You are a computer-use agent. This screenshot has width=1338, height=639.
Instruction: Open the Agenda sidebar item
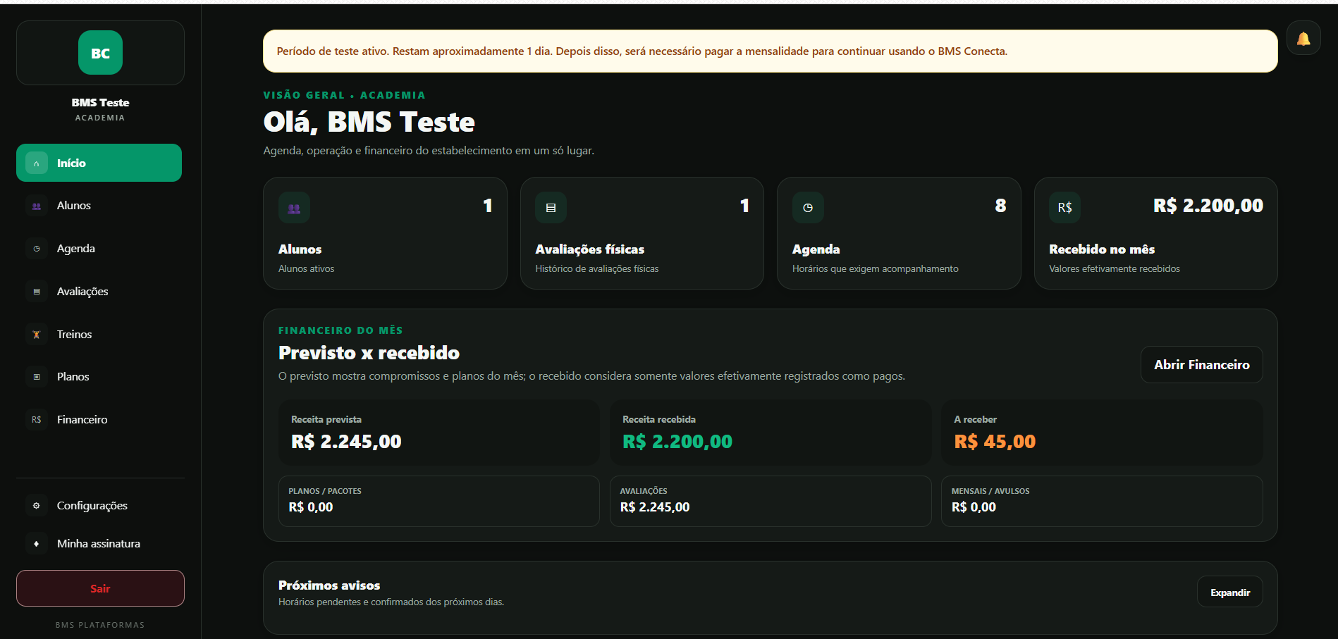tap(99, 249)
